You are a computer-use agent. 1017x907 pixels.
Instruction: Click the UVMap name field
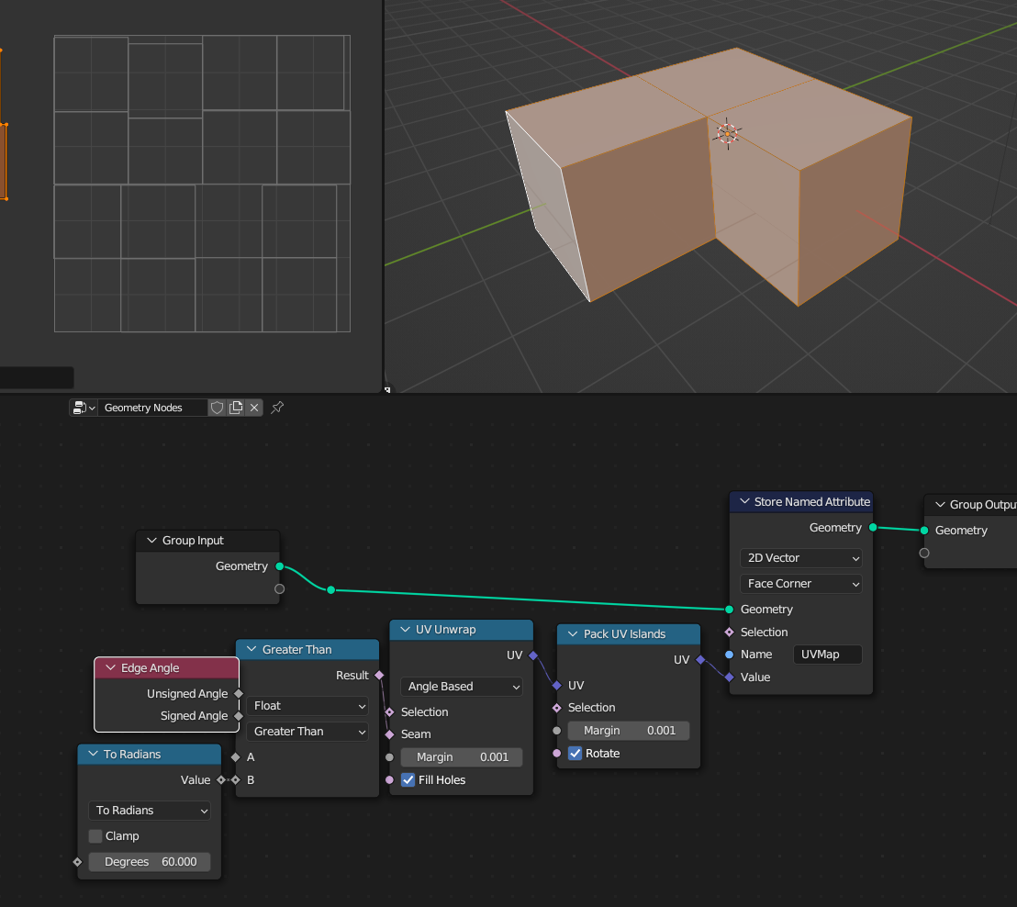pos(828,655)
